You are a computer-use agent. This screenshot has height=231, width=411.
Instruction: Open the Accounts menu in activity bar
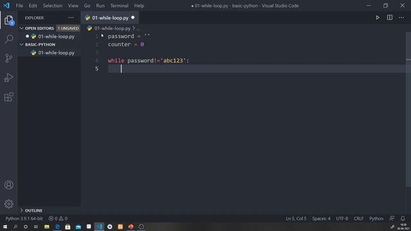(x=8, y=185)
